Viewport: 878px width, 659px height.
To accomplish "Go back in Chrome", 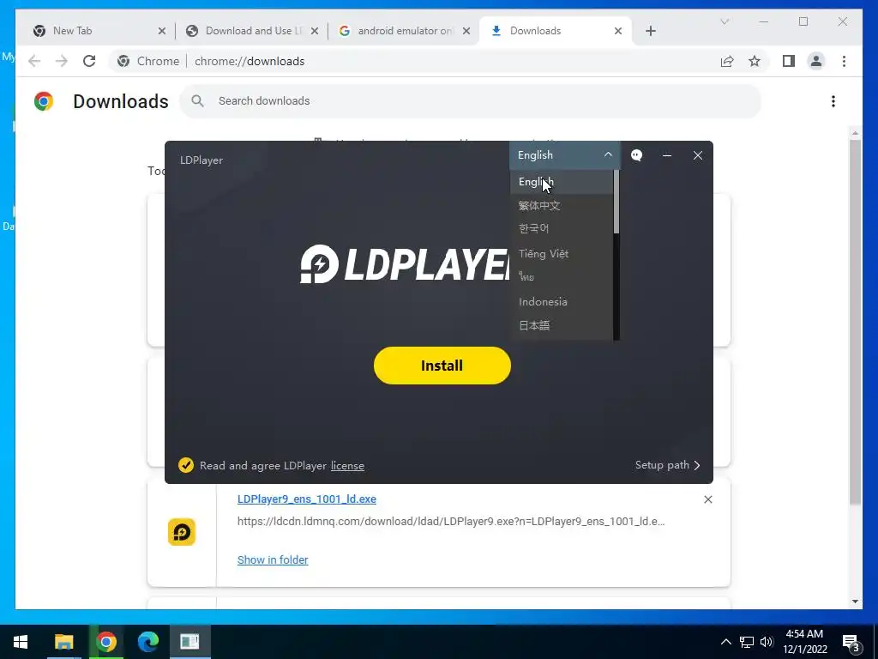I will tap(34, 61).
